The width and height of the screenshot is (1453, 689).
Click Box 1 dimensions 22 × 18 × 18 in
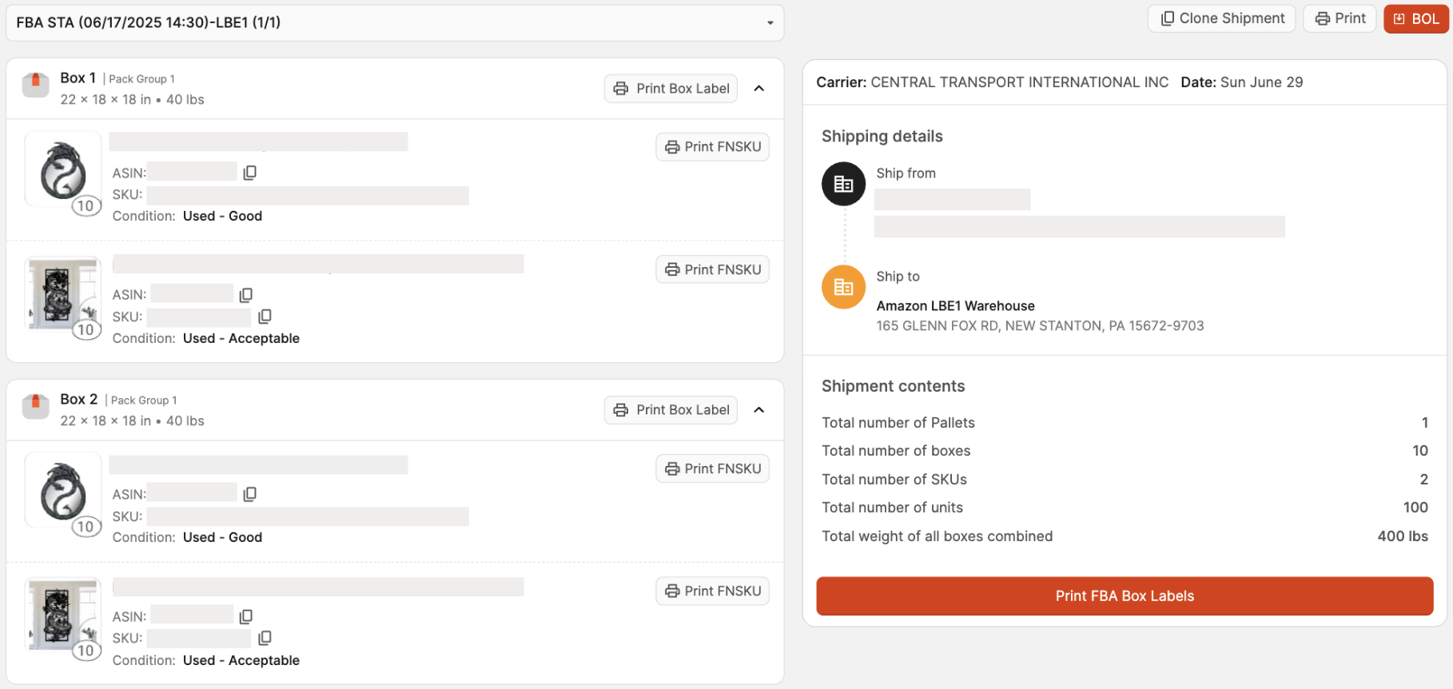(x=105, y=100)
